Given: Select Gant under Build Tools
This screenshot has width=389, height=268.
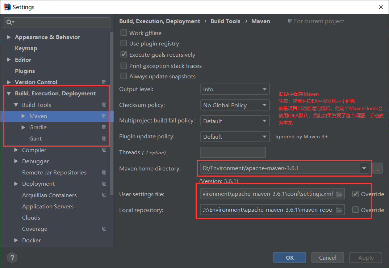Looking at the screenshot, I should (35, 139).
